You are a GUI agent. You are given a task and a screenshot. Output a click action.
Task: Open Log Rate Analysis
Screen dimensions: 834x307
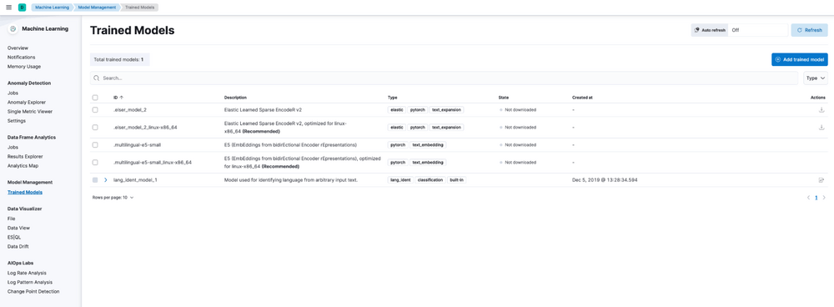(x=27, y=273)
